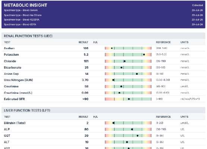
Task: Click the Potassium result value 5.2
Action: tap(86, 55)
